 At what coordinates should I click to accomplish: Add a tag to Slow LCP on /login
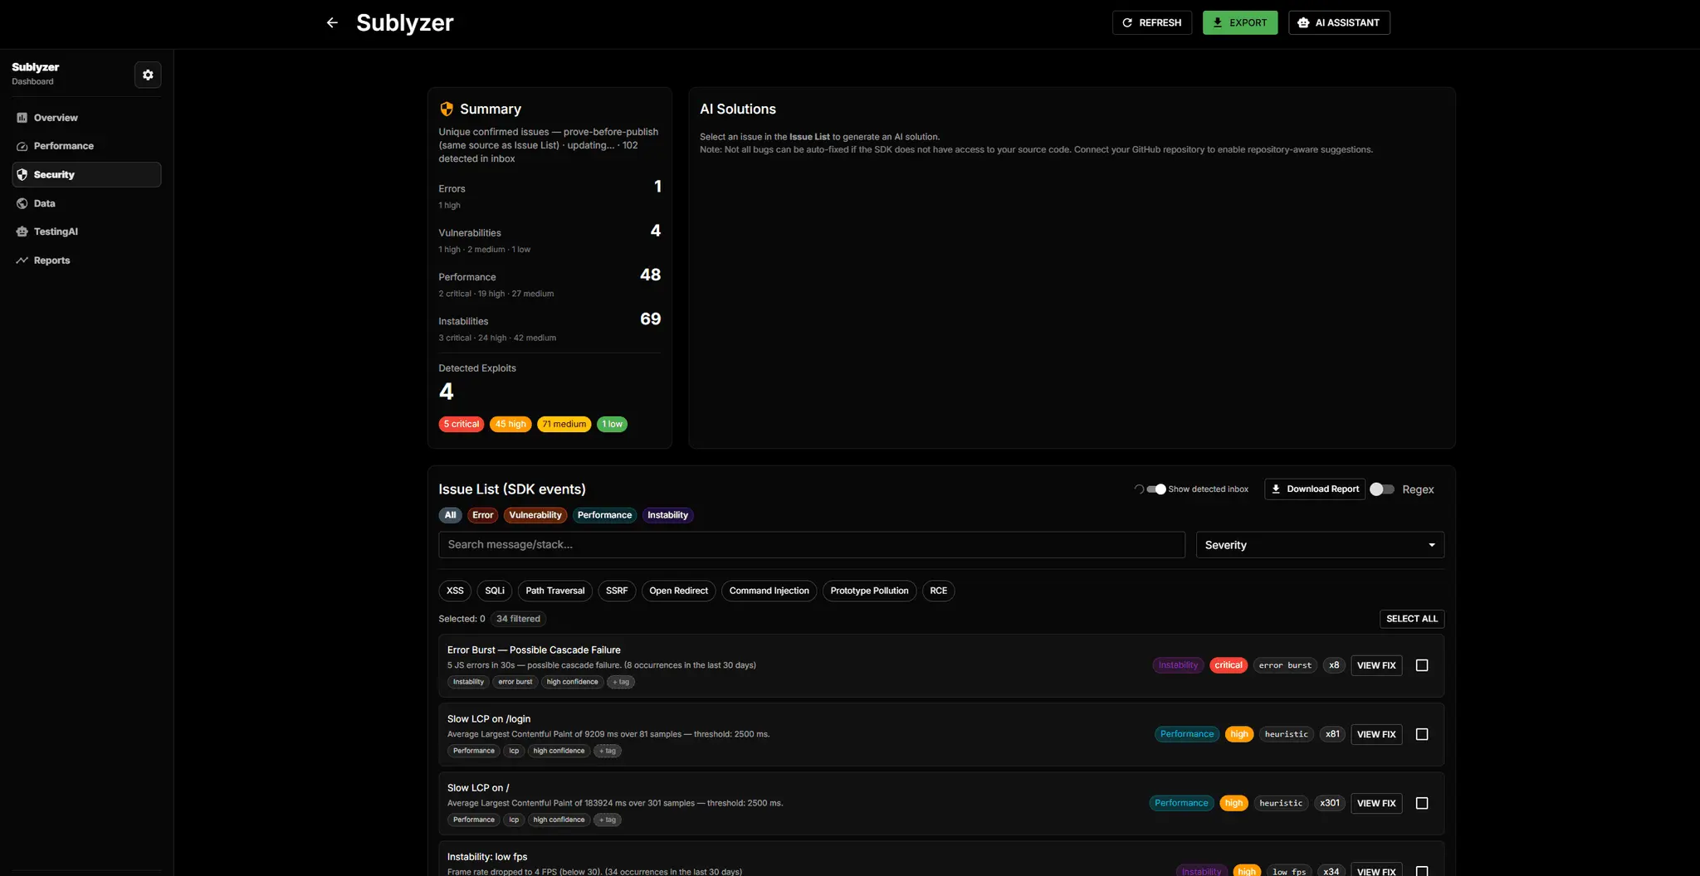[x=608, y=751]
